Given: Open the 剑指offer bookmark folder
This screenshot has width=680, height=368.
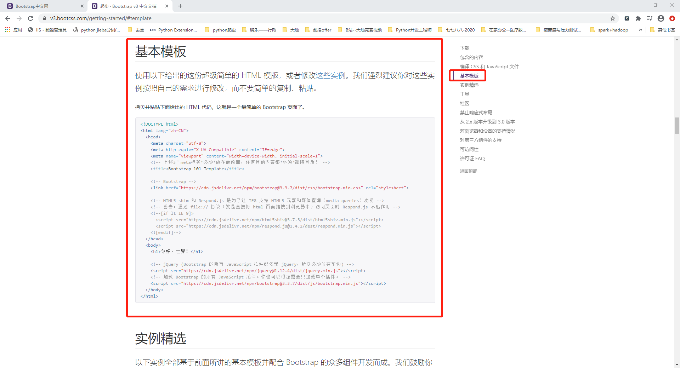Looking at the screenshot, I should [318, 30].
